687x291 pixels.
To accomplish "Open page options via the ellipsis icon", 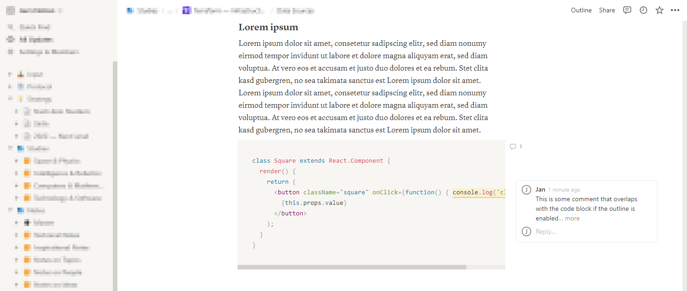I will click(675, 10).
